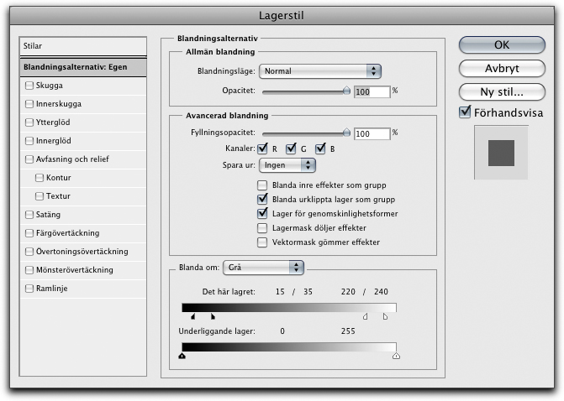Toggle the Förhandsvisa checkbox
This screenshot has height=401, width=564.
tap(466, 112)
